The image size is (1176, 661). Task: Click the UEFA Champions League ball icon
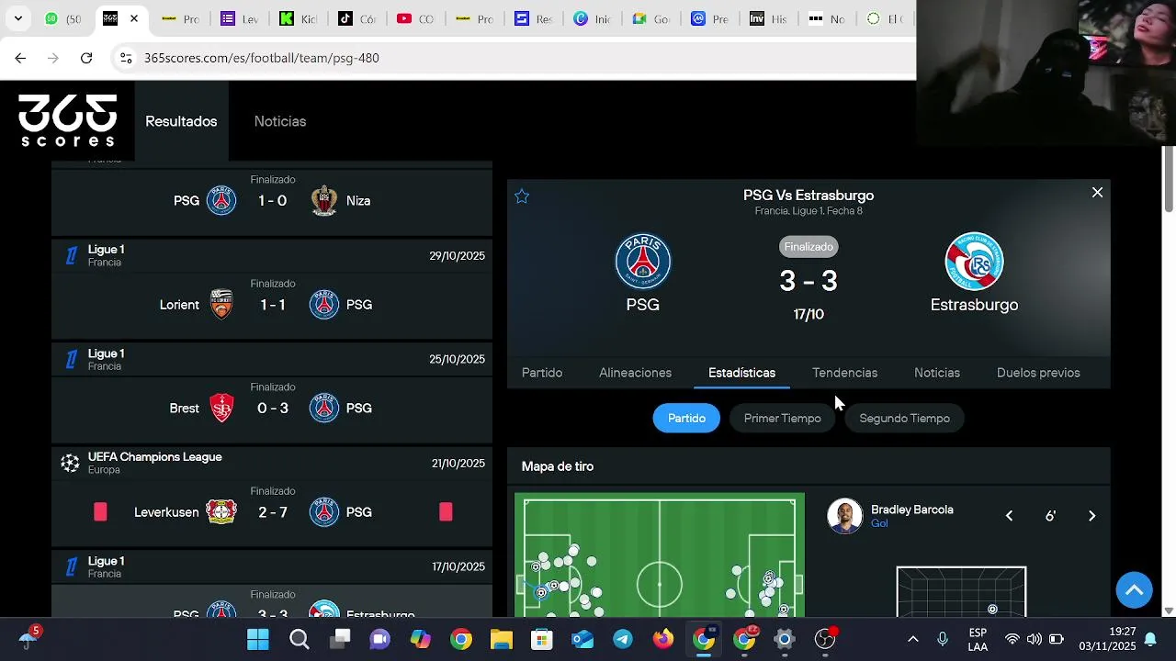70,463
